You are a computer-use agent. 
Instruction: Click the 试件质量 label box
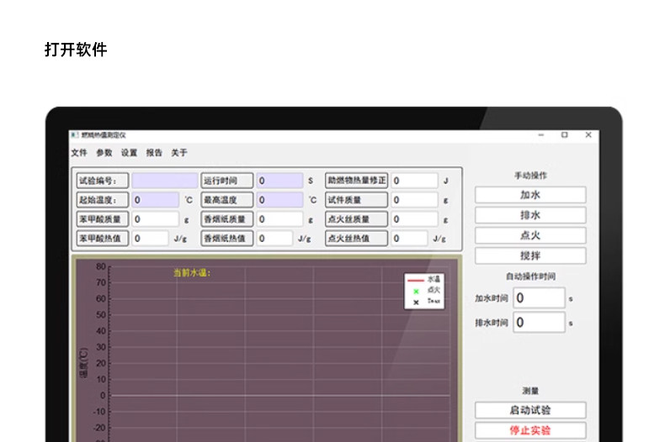357,200
